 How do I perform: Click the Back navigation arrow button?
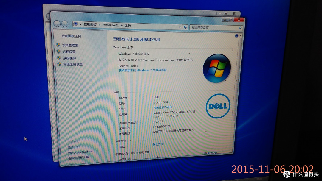coord(57,24)
